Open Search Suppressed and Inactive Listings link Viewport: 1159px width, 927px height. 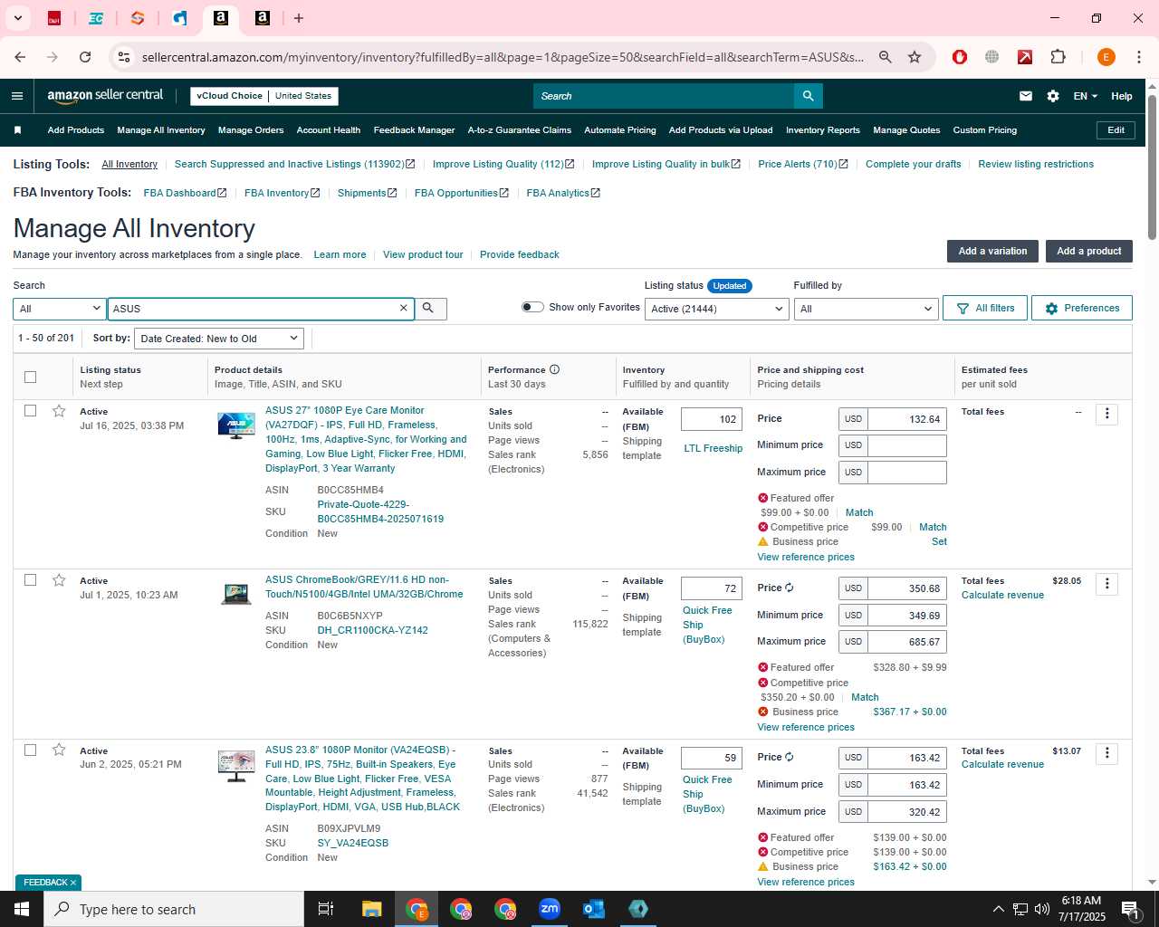[x=294, y=164]
